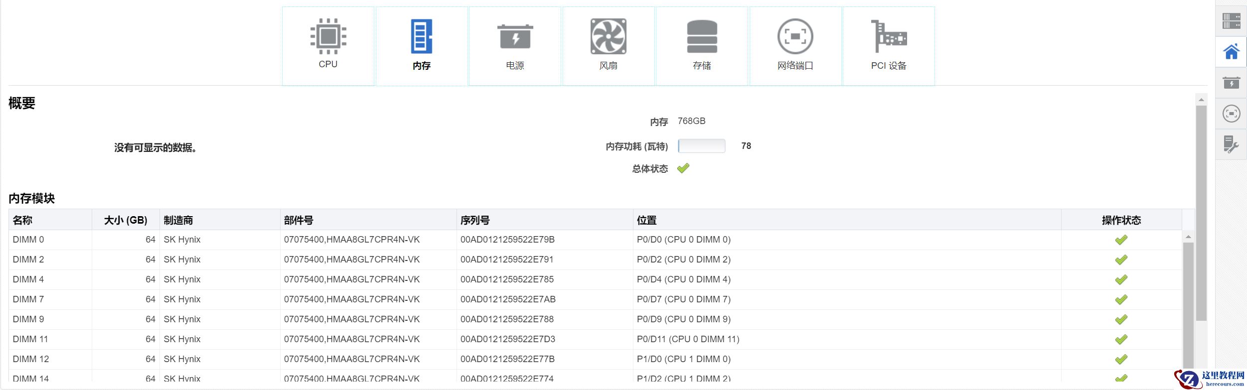Click status check for DIMM 4 row
The image size is (1247, 390).
(x=1121, y=279)
